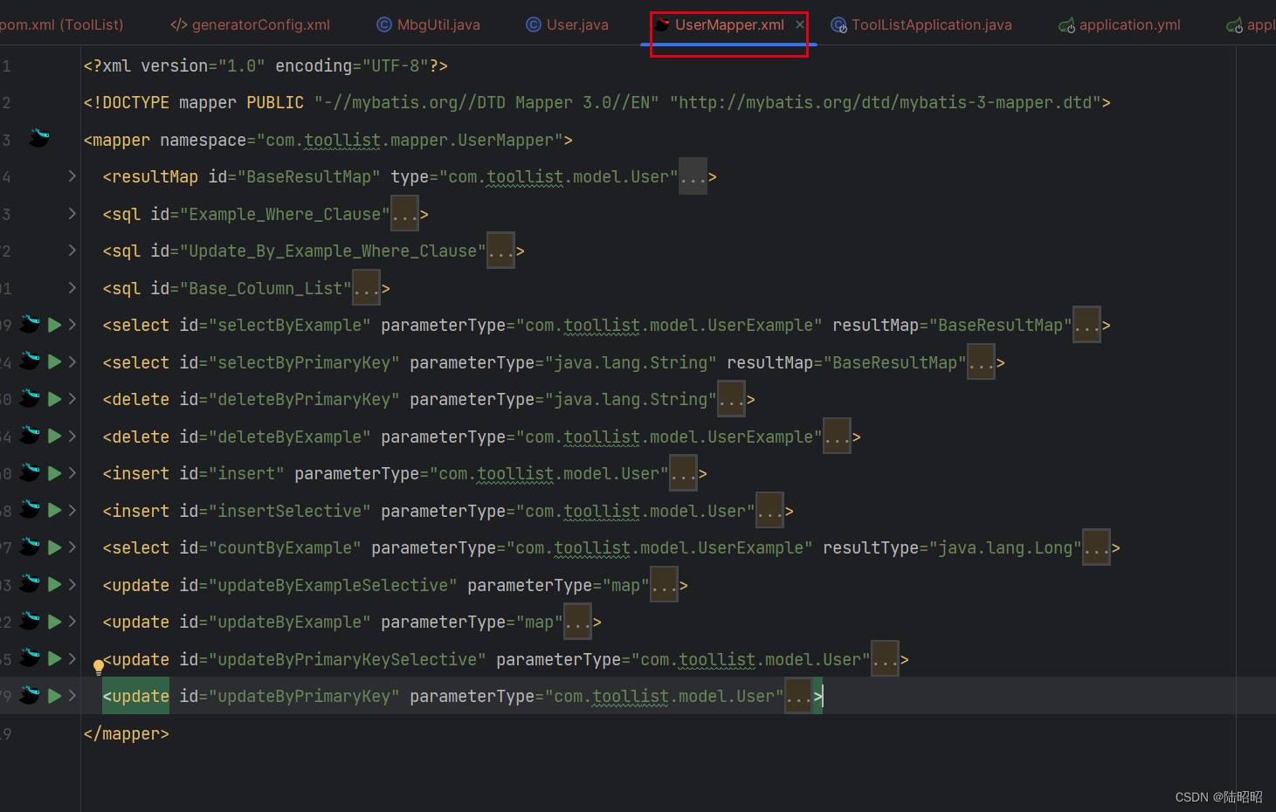Viewport: 1276px width, 812px height.
Task: Open the User.java tab
Action: (567, 24)
